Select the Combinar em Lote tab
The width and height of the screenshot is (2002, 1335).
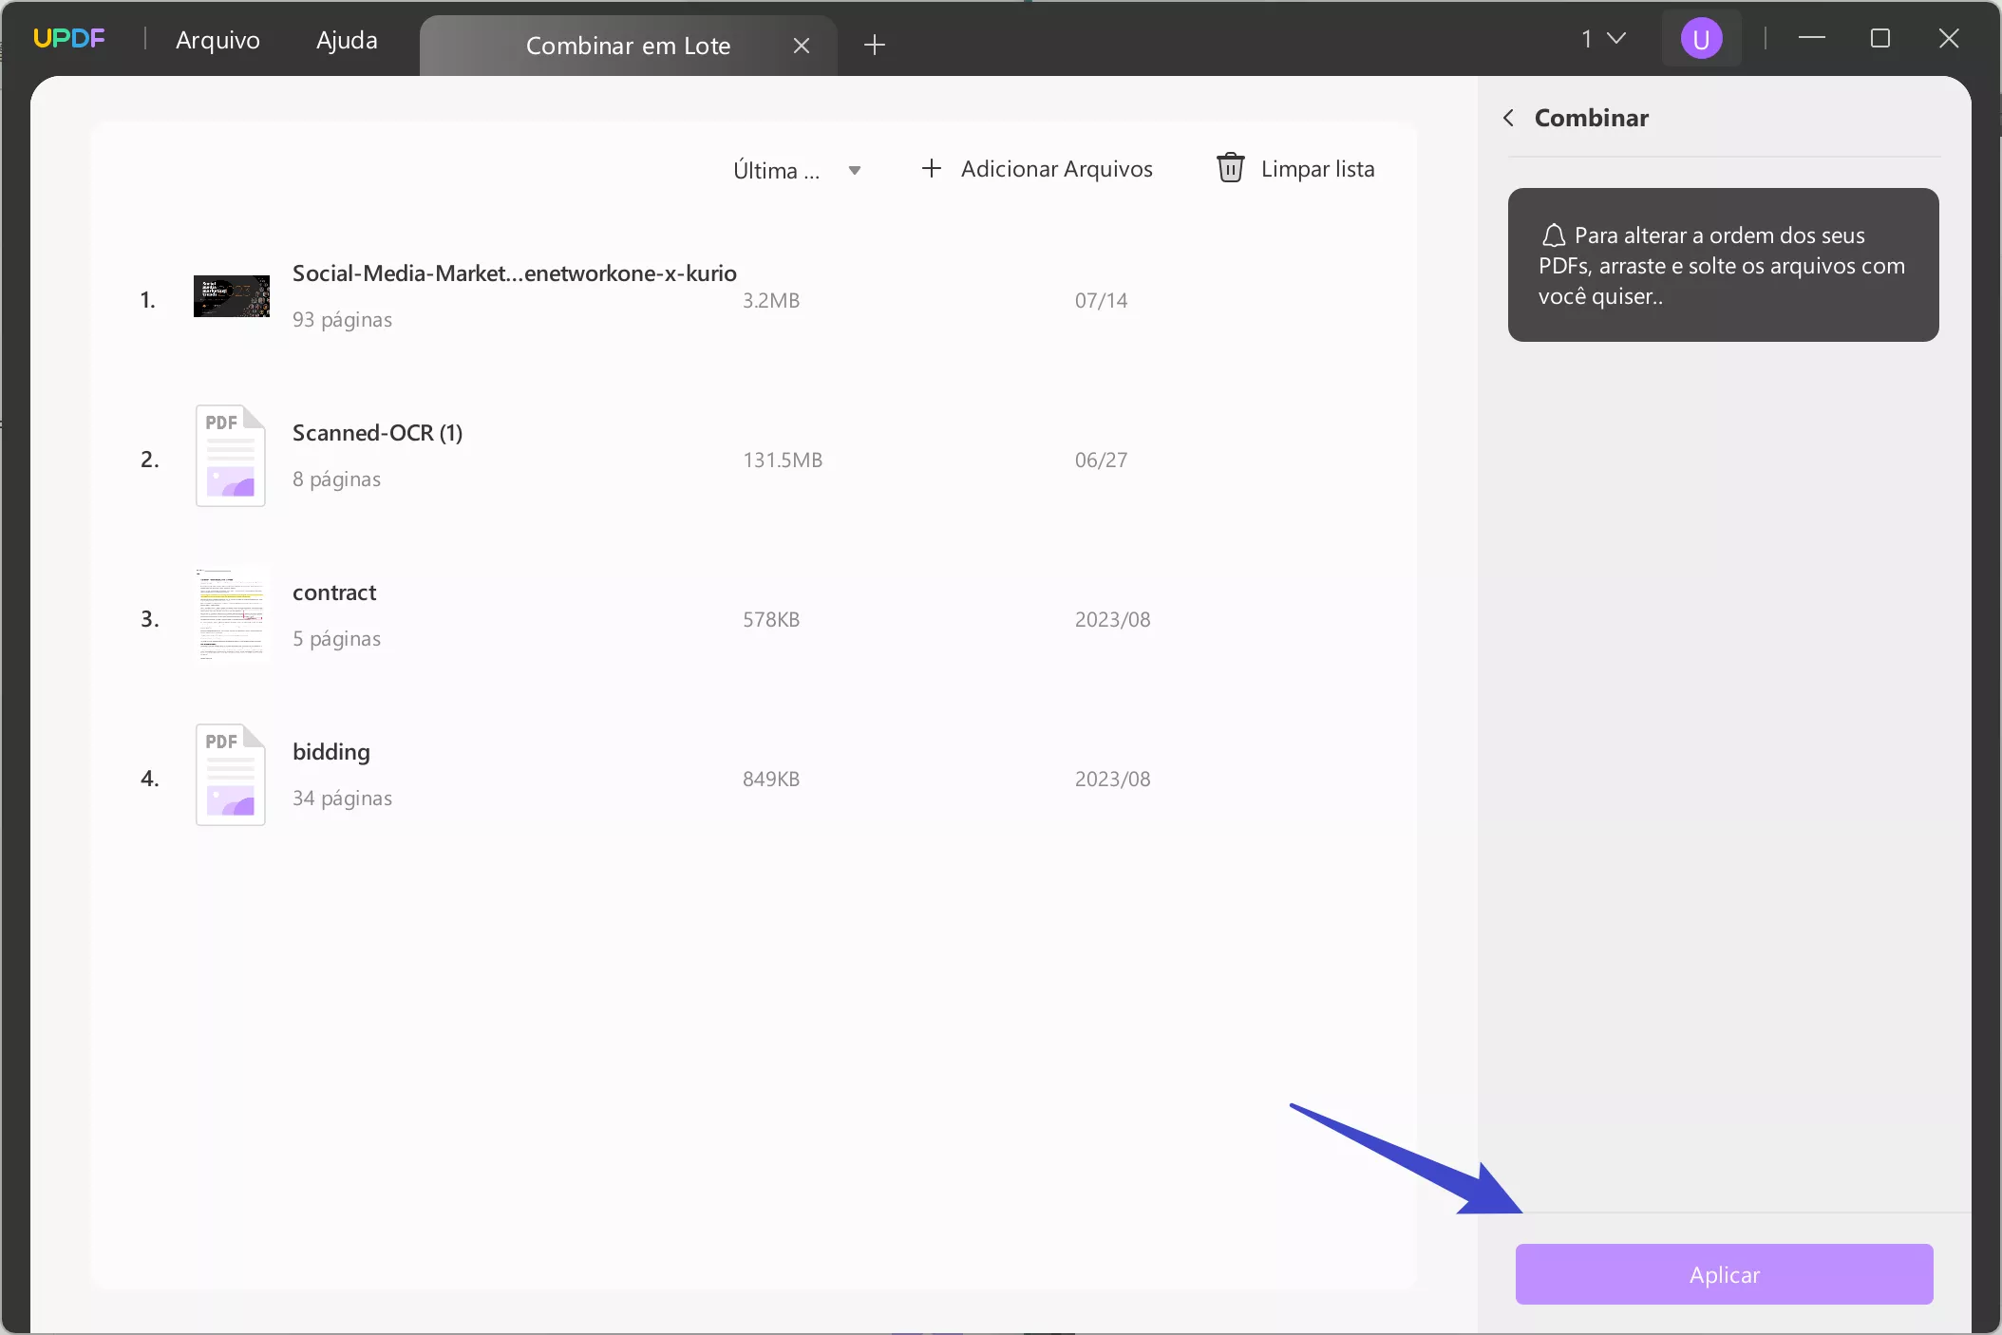(628, 46)
